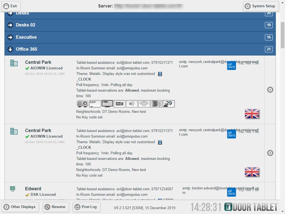The height and width of the screenshot is (214, 285).
Task: Click the Executive arrow icon
Action: 10,37
